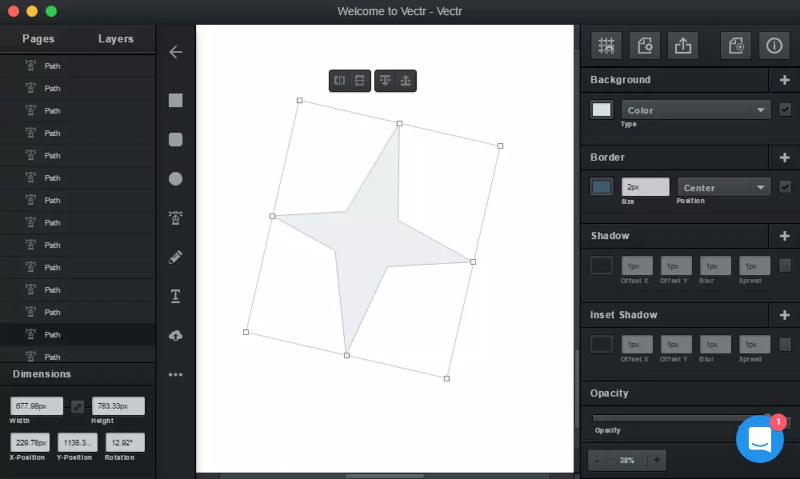The image size is (800, 479).
Task: Click the Inset Shadow Spread field
Action: coord(754,344)
